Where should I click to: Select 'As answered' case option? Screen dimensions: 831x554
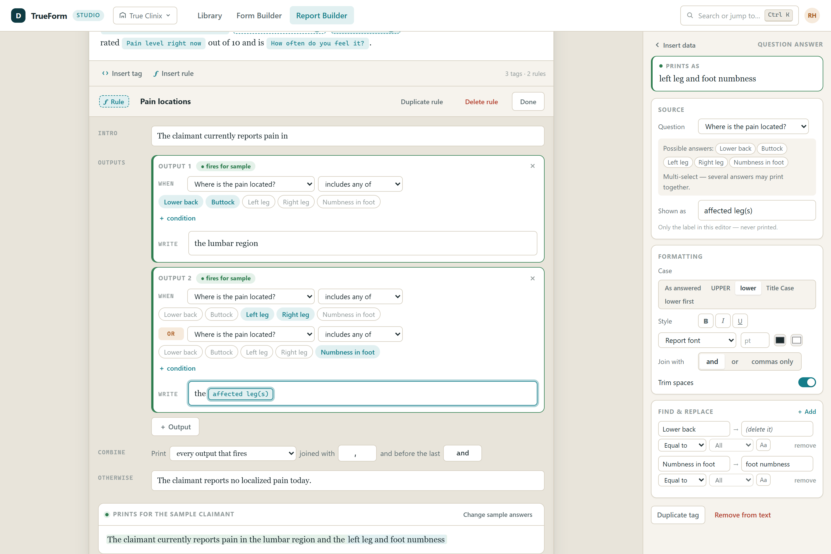pos(683,288)
